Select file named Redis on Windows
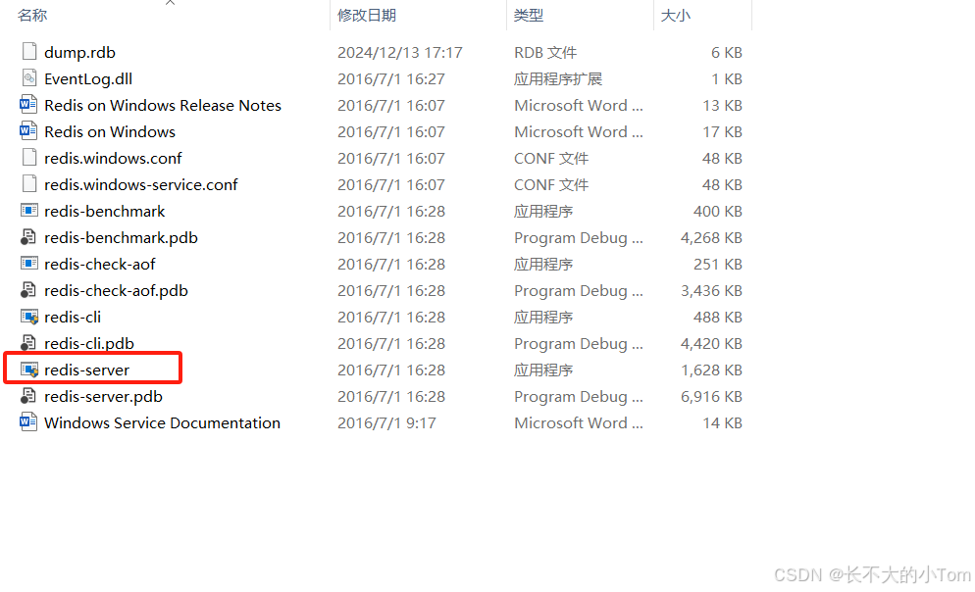 110,131
